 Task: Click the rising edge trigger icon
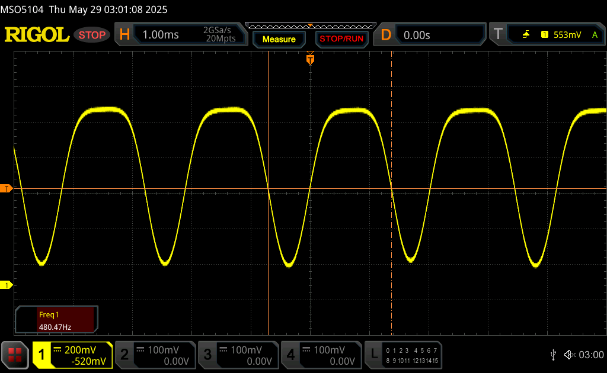click(x=526, y=35)
